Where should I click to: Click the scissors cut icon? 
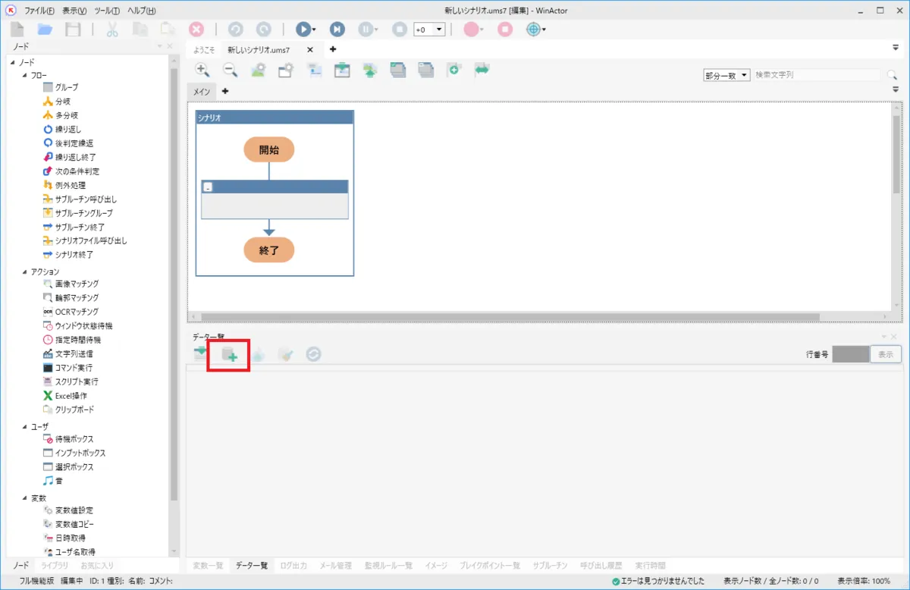112,29
